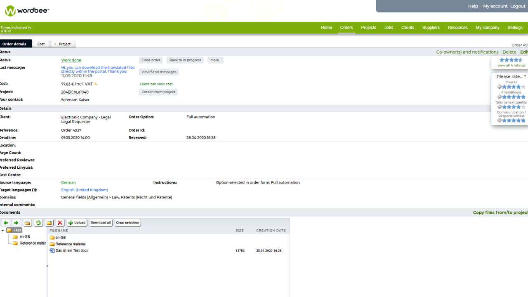The width and height of the screenshot is (528, 297).
Task: Refresh the document list with green refresh icon
Action: coord(38,223)
